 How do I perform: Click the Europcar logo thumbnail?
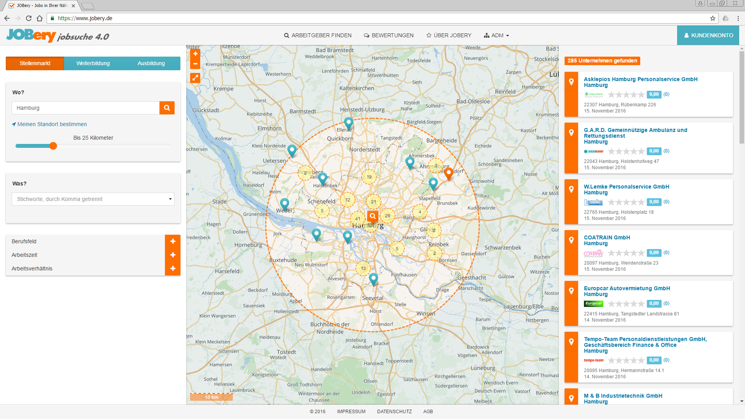coord(593,304)
